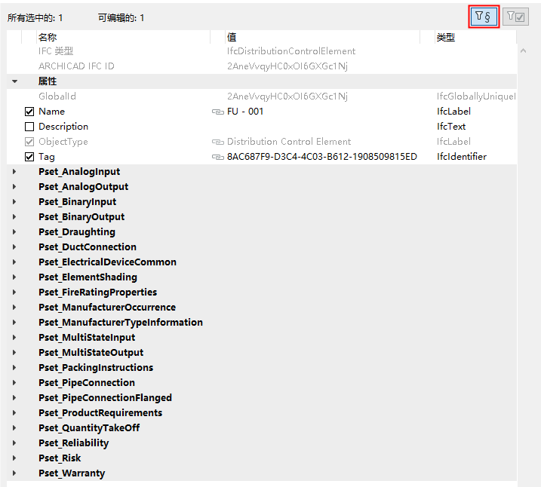541x487 pixels.
Task: Click the IfcGloballyUniqueId type cell
Action: coord(476,96)
